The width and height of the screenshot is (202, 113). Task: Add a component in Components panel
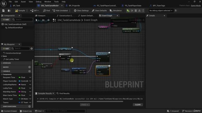pyautogui.click(x=6, y=19)
